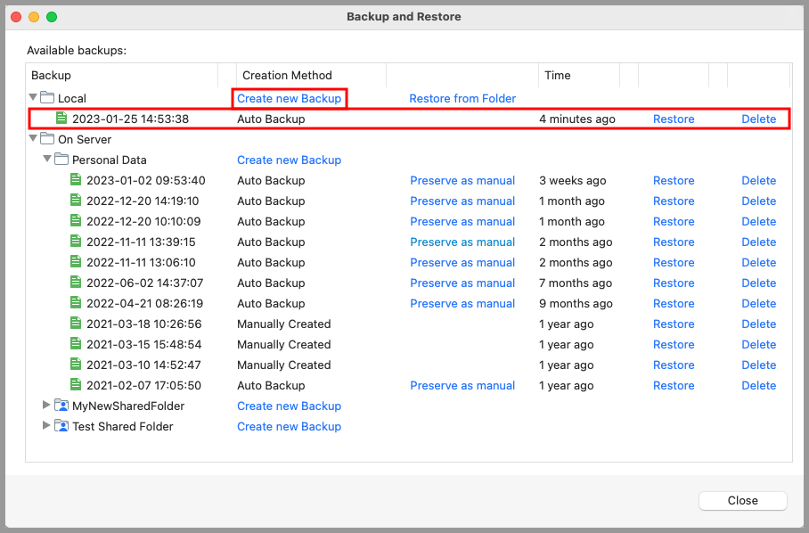Screen dimensions: 809x533
Task: Select the Creation Method column header
Action: 287,75
